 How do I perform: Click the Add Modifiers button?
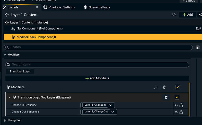tap(97, 78)
